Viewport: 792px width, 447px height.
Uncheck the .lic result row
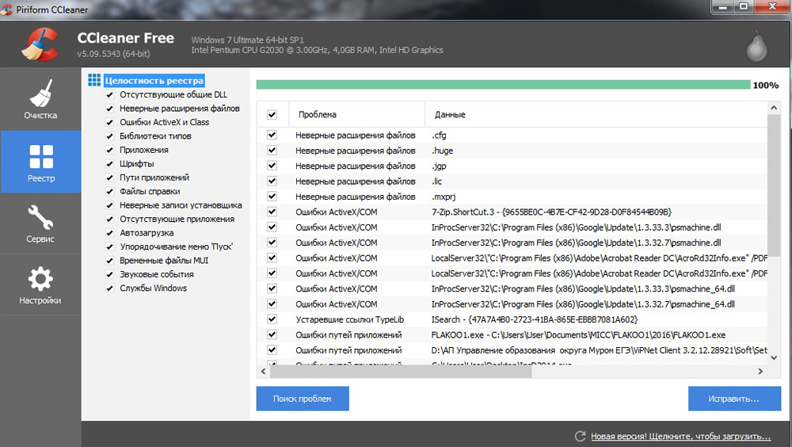272,181
